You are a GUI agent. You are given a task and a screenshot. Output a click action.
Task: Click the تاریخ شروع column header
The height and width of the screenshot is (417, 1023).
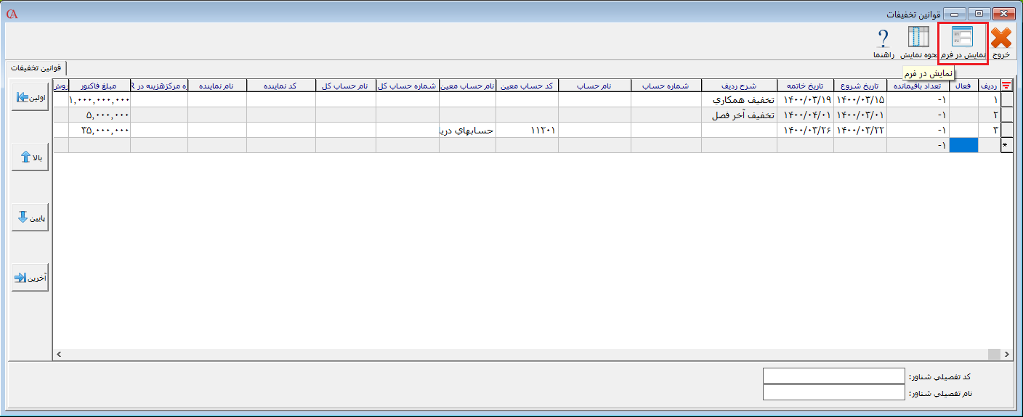[860, 86]
